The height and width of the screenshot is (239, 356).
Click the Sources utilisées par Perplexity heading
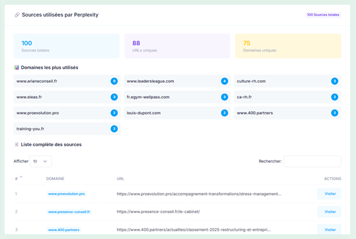coord(60,15)
